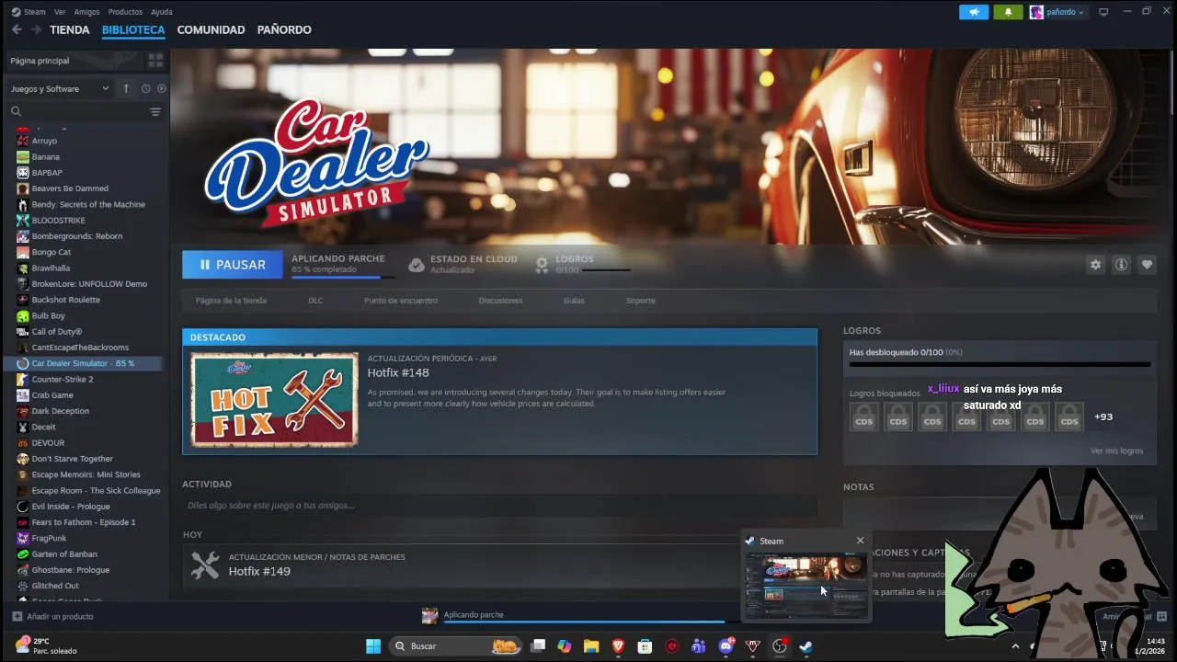Pause the patch with PAUSAR button

pos(233,265)
